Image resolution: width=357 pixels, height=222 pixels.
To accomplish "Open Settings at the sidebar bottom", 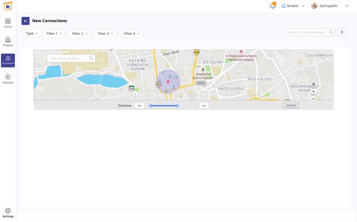I will coord(8,213).
